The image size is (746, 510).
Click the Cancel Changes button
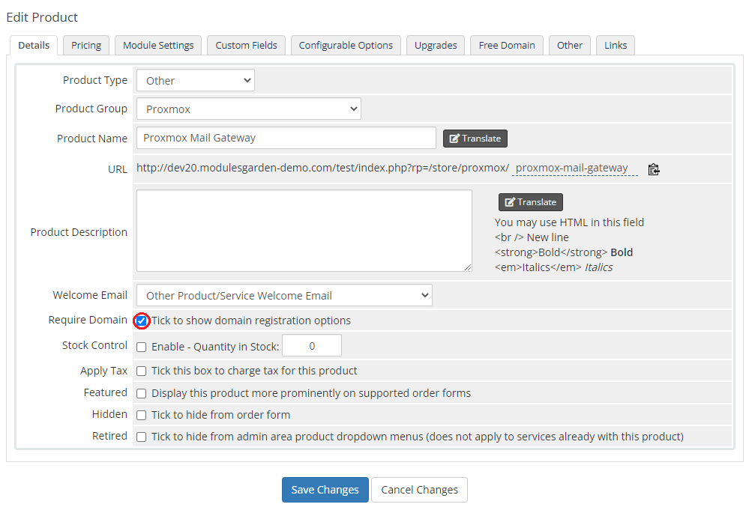click(x=419, y=490)
